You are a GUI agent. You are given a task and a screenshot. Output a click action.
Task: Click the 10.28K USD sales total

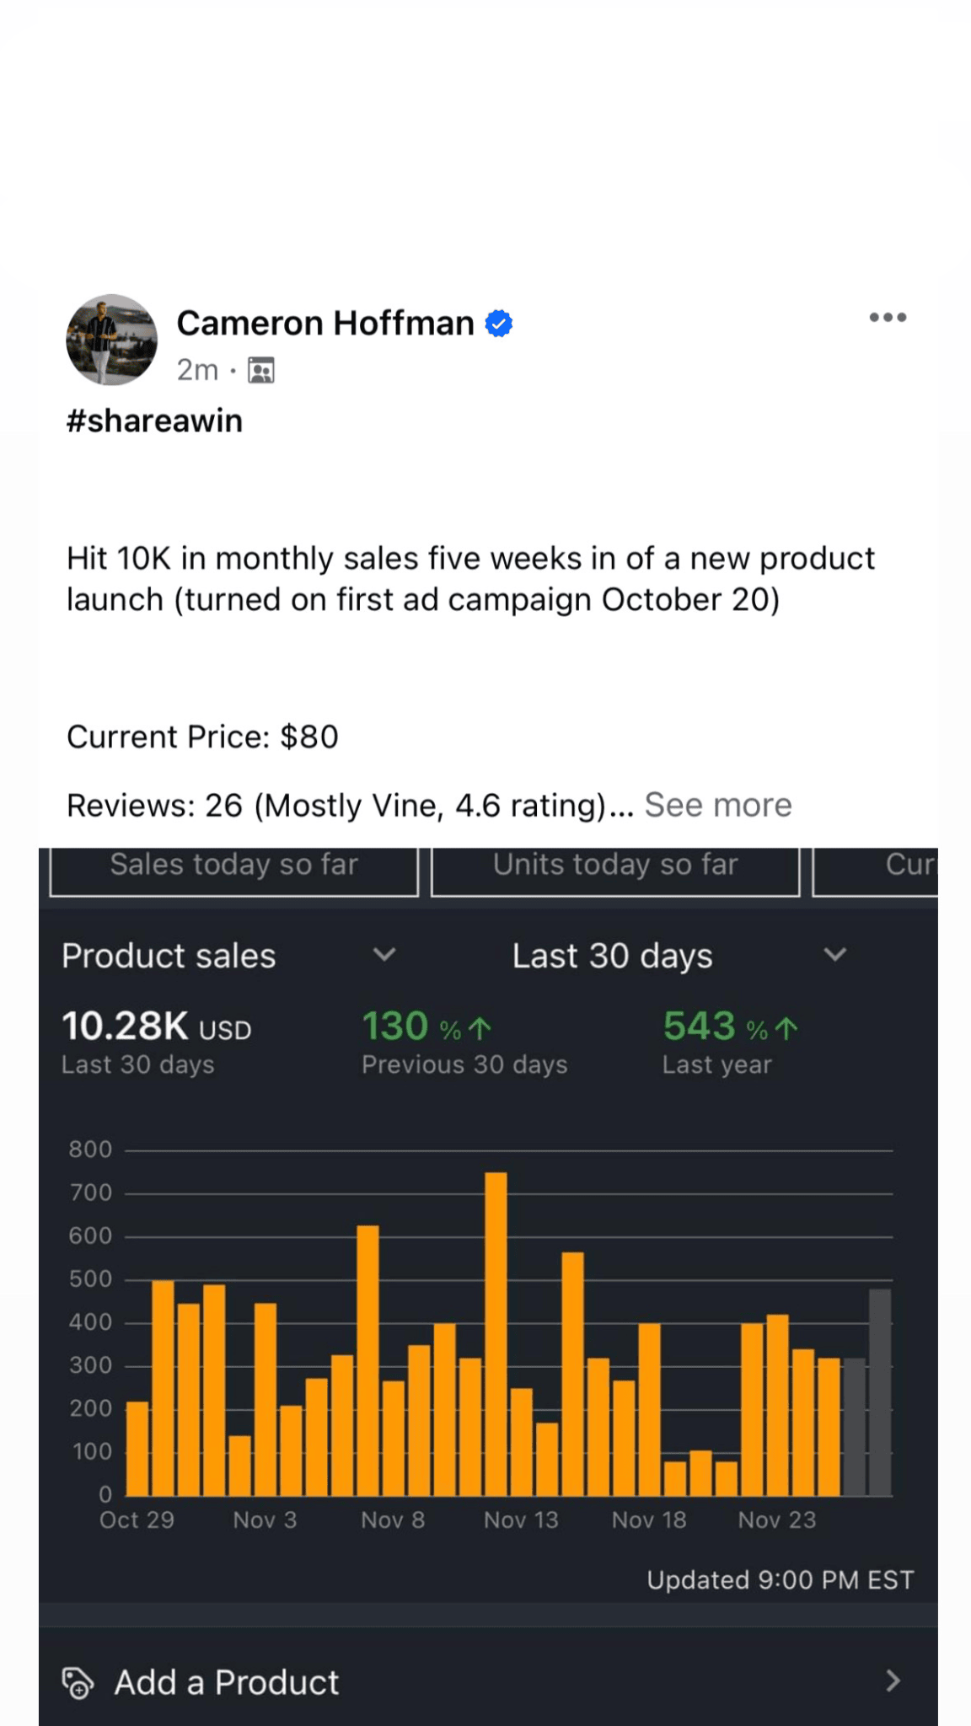point(157,1026)
